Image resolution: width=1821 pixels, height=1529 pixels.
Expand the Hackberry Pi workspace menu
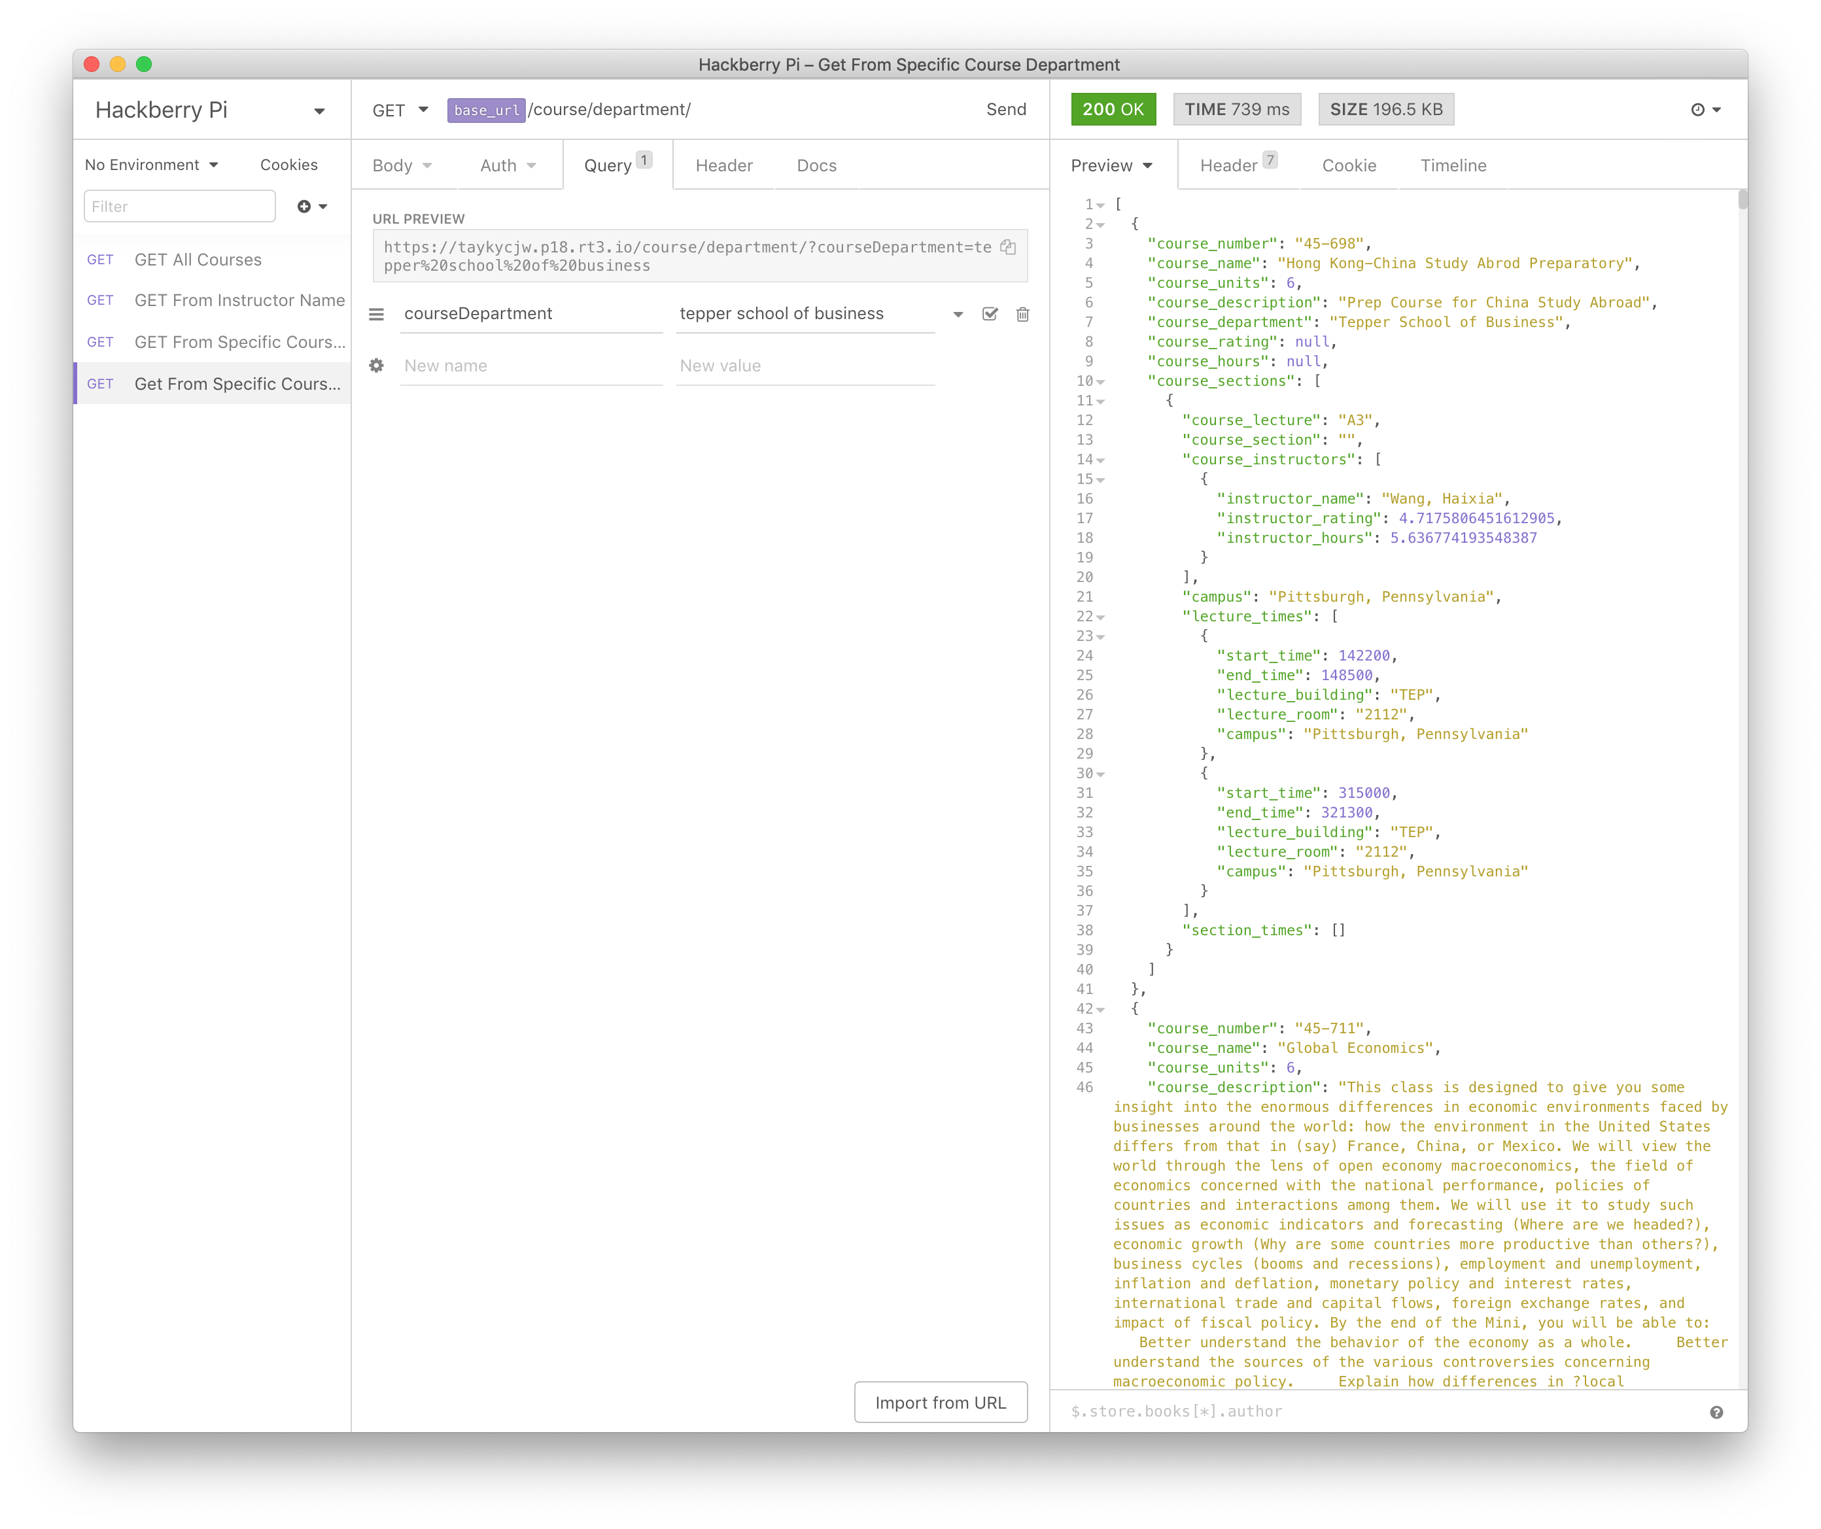point(319,111)
